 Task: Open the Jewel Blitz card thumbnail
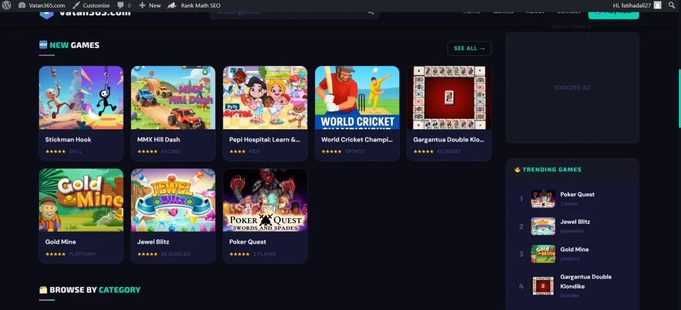coord(173,200)
